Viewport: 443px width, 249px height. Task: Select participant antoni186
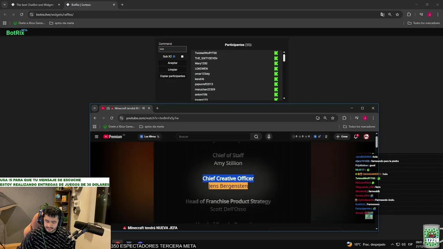tap(201, 94)
